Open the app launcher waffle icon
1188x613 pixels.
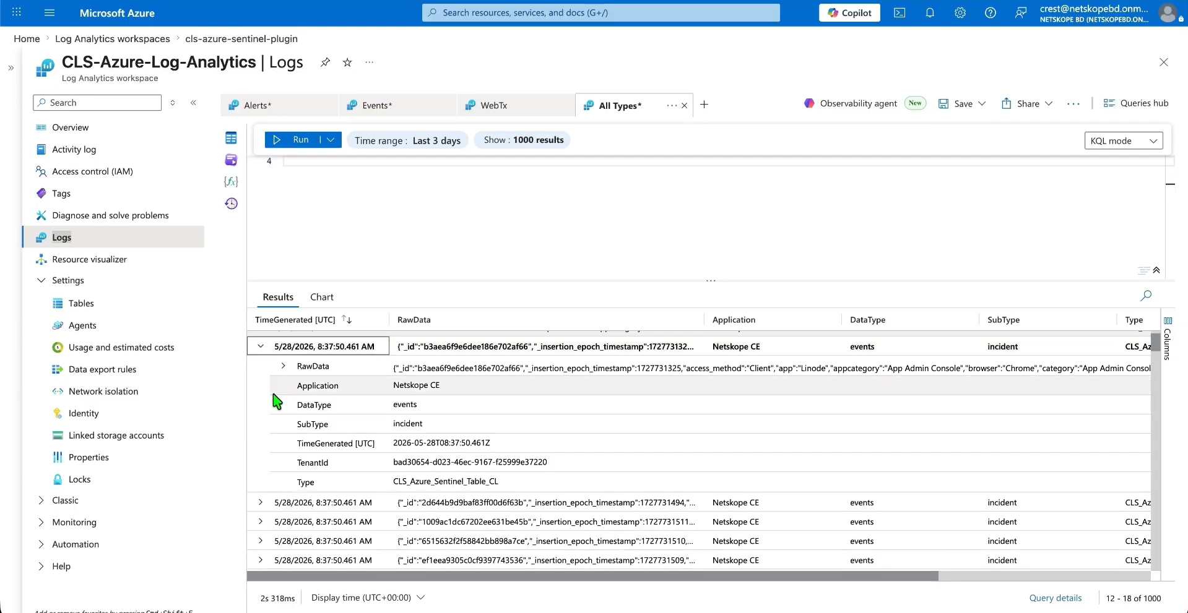[17, 12]
